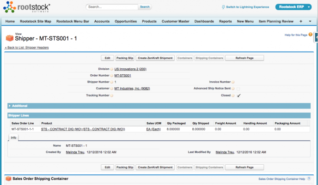318x185 pixels.
Task: Click the Qty Packaged column header
Action: [x=176, y=123]
